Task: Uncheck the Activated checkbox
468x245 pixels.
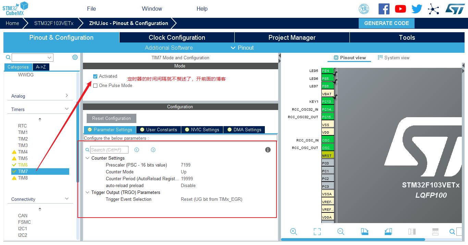Action: (95, 76)
